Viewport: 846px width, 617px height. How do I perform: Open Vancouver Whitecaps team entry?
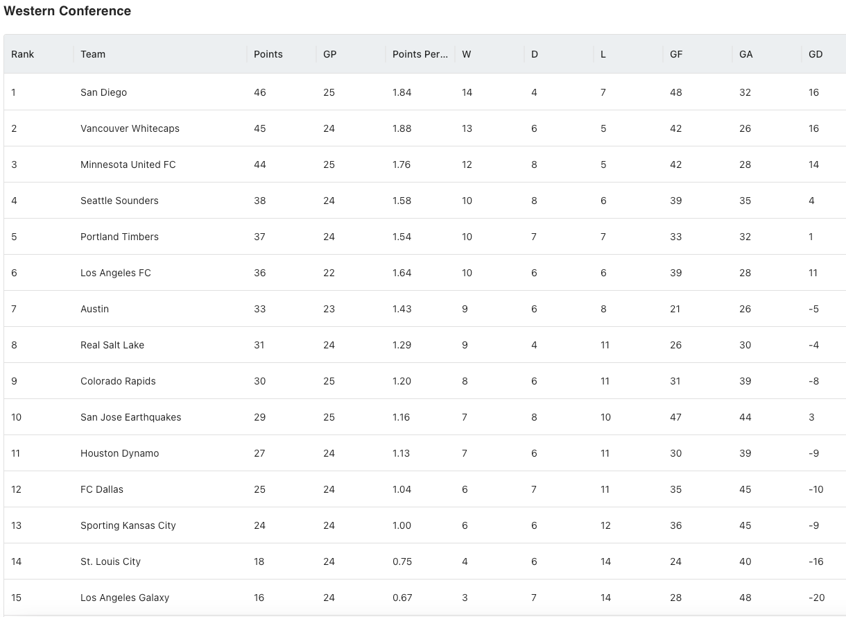[x=130, y=128]
